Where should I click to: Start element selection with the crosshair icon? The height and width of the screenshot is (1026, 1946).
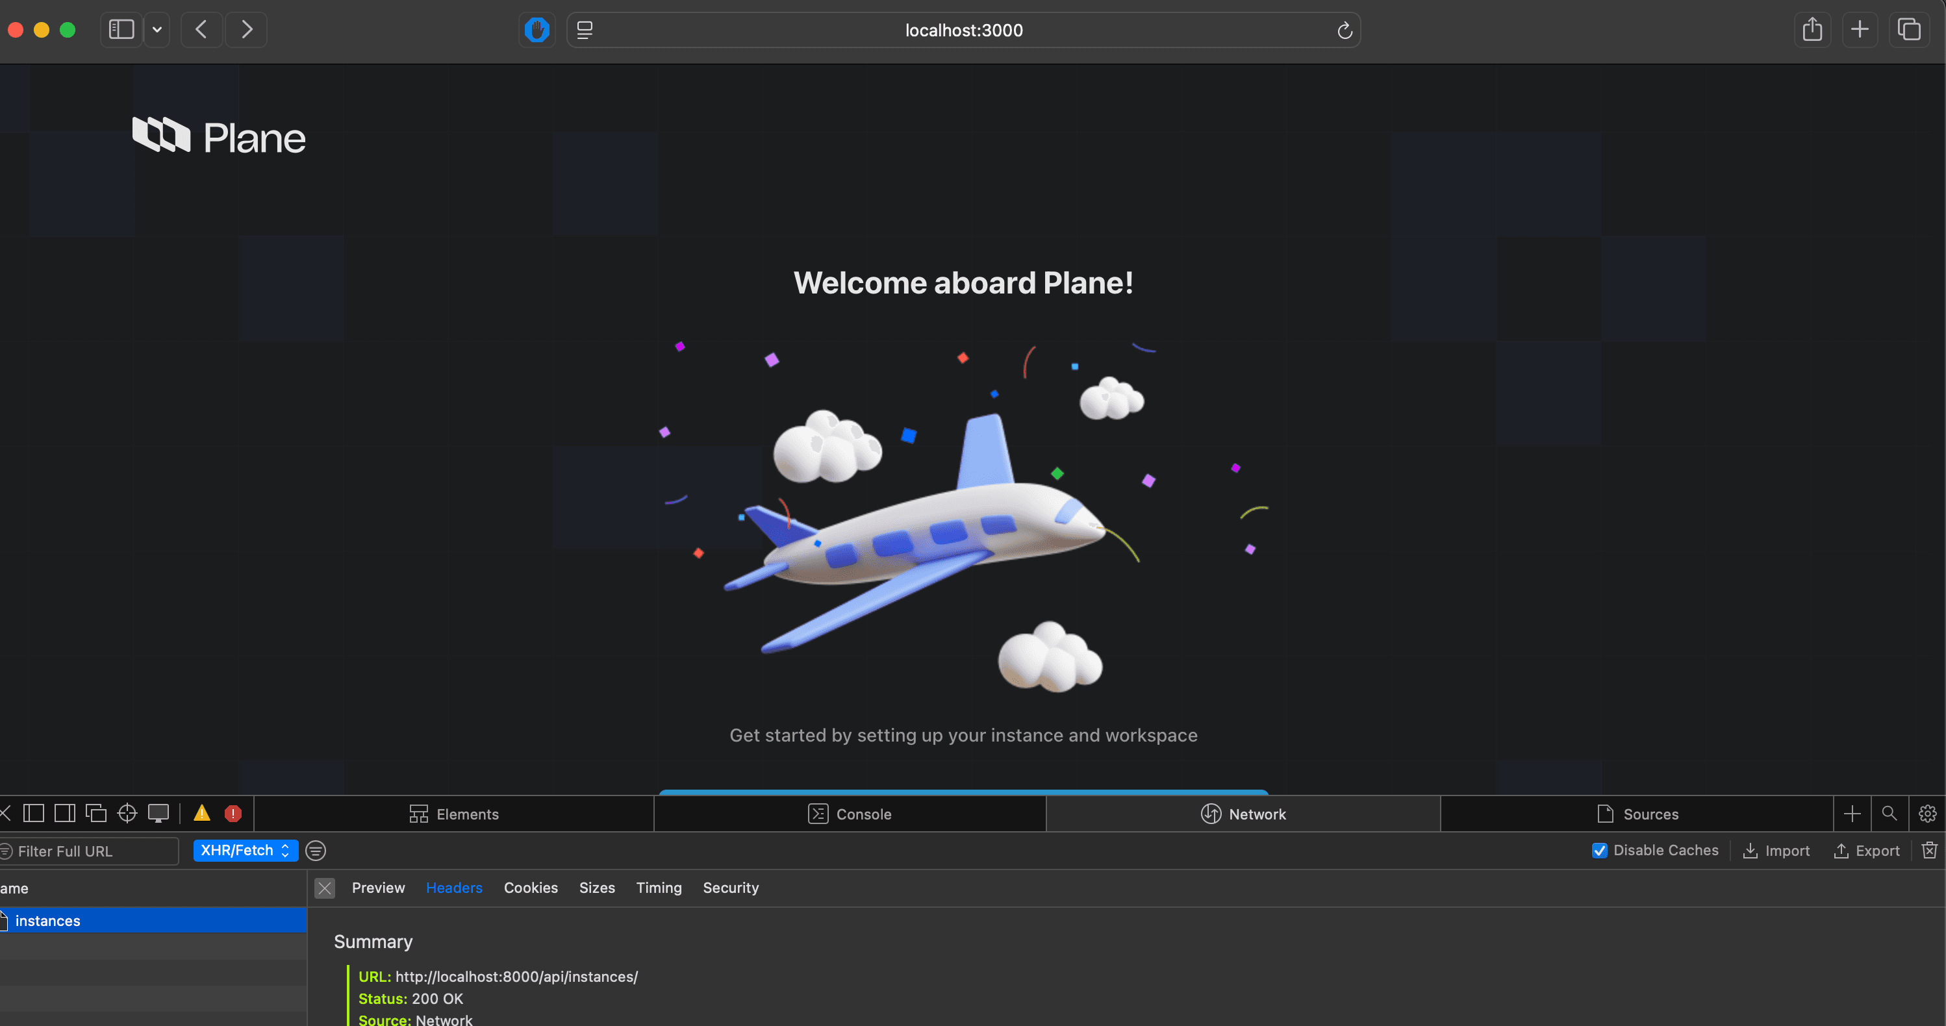pyautogui.click(x=127, y=813)
